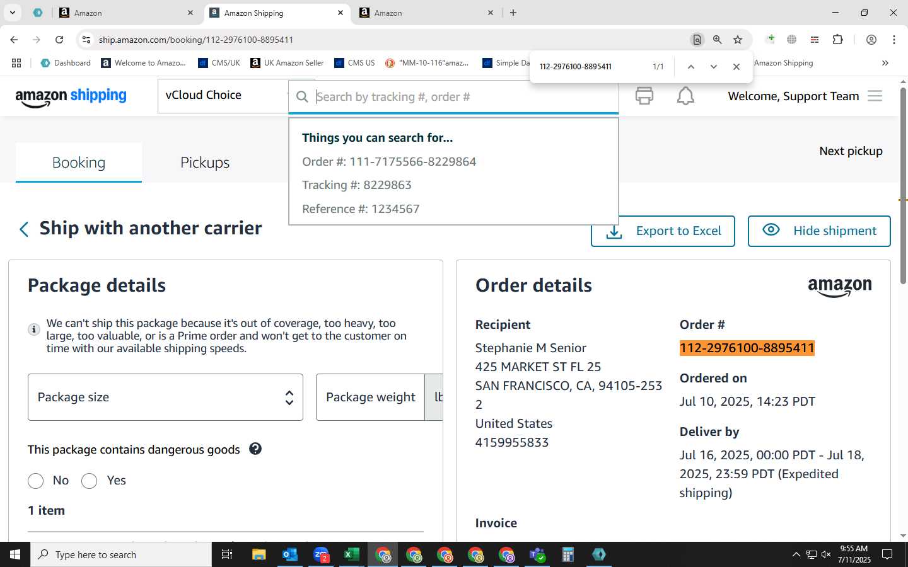Click the site information icon in address bar

86,40
